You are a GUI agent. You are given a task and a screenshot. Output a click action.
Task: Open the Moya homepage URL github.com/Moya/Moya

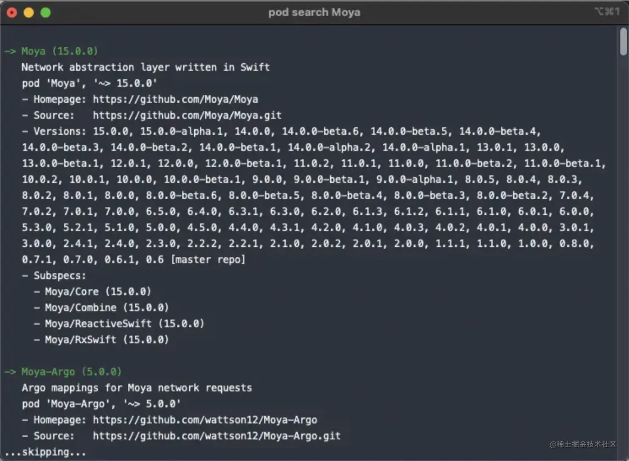pos(175,99)
